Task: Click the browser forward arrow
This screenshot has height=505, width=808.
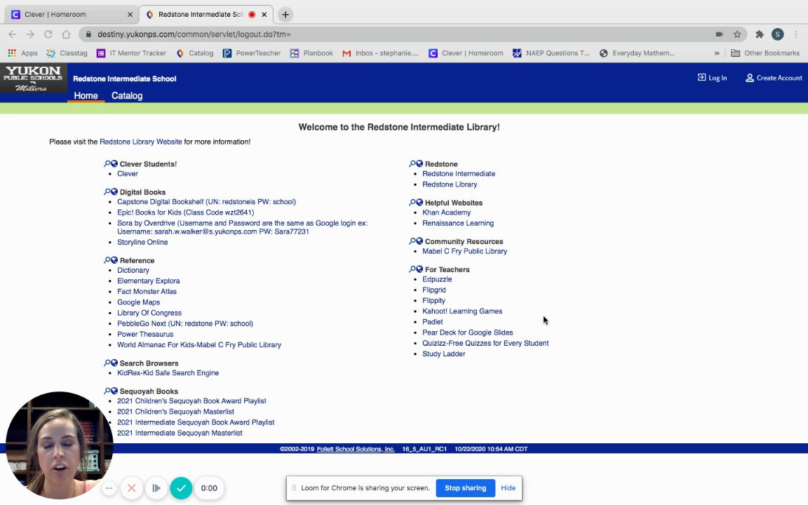Action: [x=30, y=34]
